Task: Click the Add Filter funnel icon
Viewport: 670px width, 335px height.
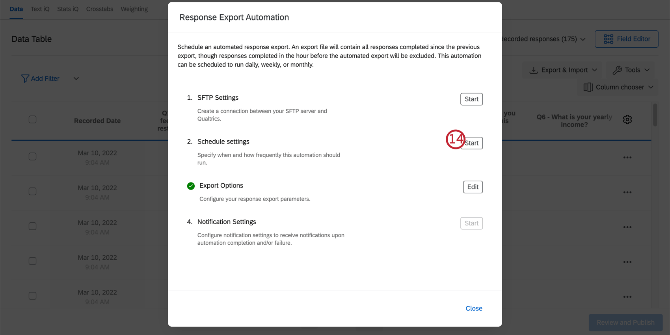Action: point(25,79)
